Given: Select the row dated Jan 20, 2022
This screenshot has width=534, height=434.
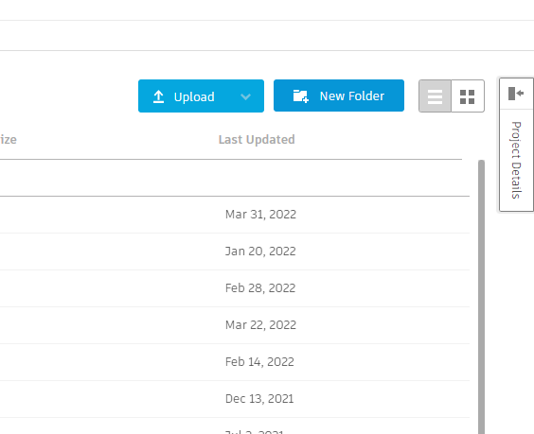Looking at the screenshot, I should [235, 252].
